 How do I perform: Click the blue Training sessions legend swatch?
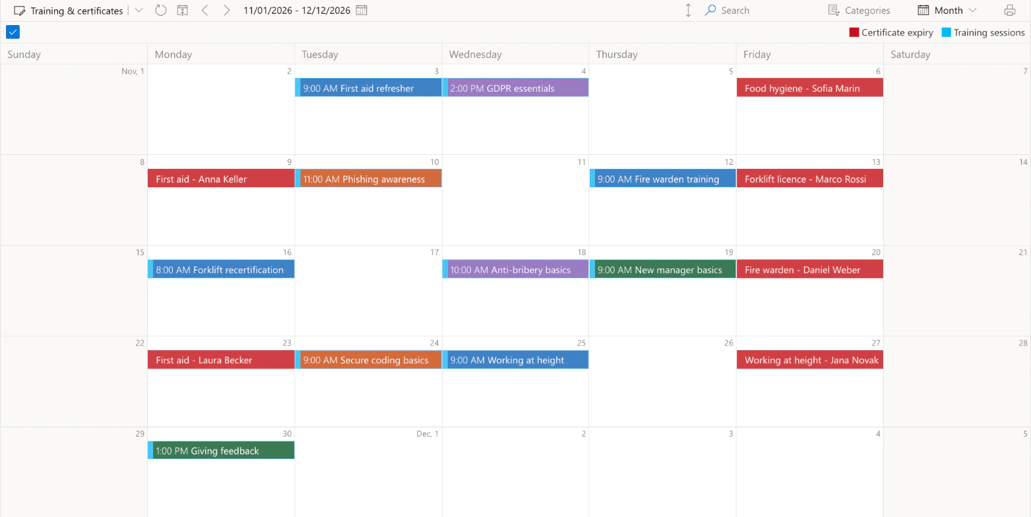(946, 32)
